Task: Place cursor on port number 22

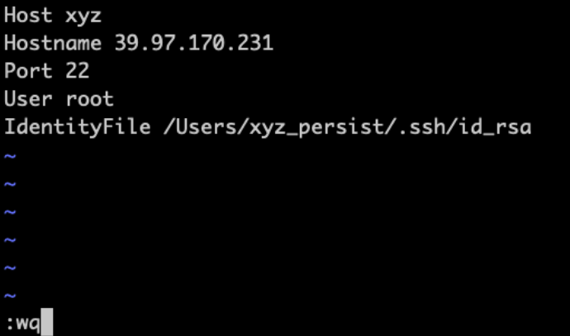Action: pyautogui.click(x=78, y=72)
